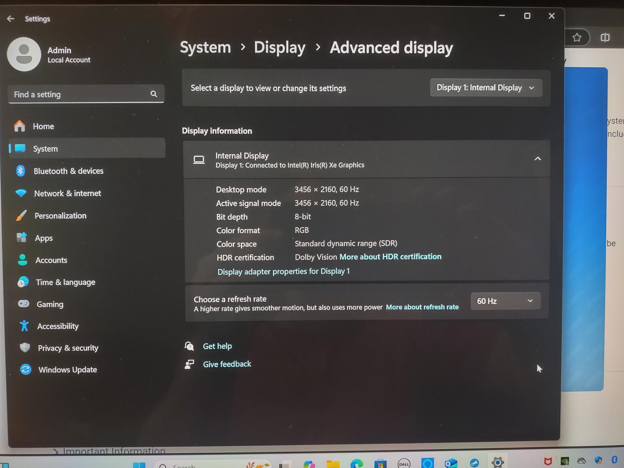Click the favorites star in the browser behind
Screen dimensions: 624x468
577,38
